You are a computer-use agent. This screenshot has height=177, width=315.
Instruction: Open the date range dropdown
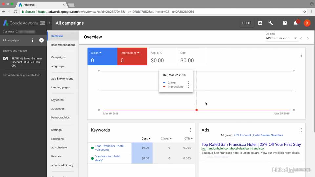(x=282, y=38)
